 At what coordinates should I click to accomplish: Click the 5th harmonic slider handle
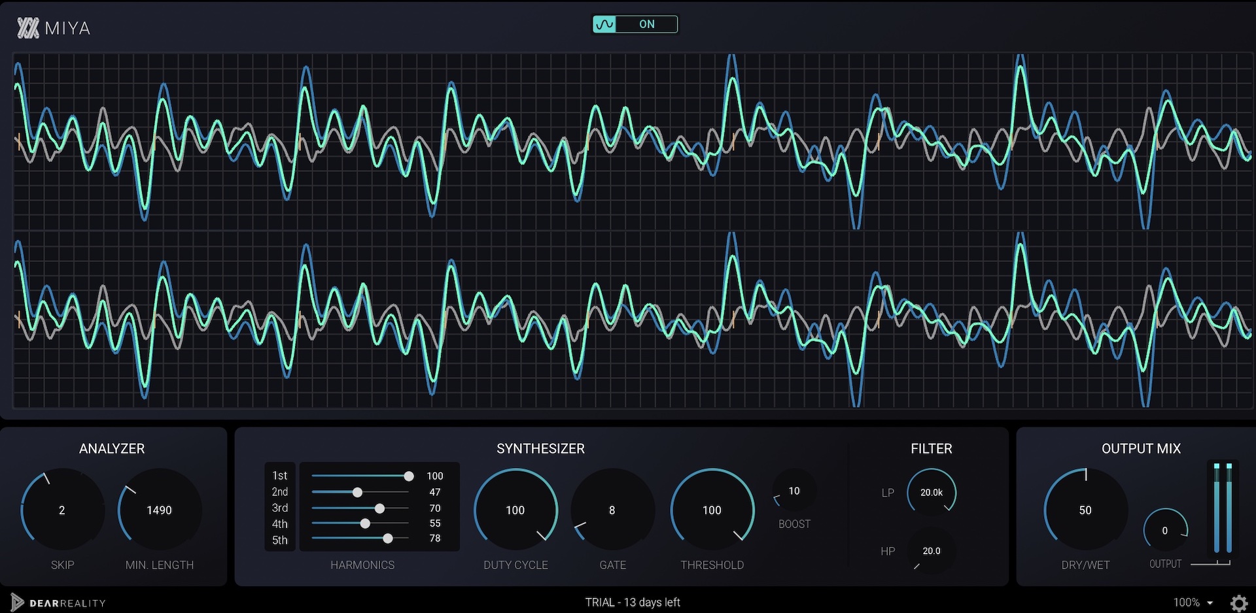pos(388,538)
